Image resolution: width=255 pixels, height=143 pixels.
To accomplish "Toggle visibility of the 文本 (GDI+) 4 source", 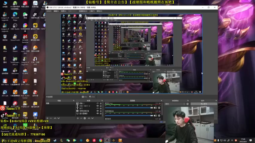I will tap(98, 106).
